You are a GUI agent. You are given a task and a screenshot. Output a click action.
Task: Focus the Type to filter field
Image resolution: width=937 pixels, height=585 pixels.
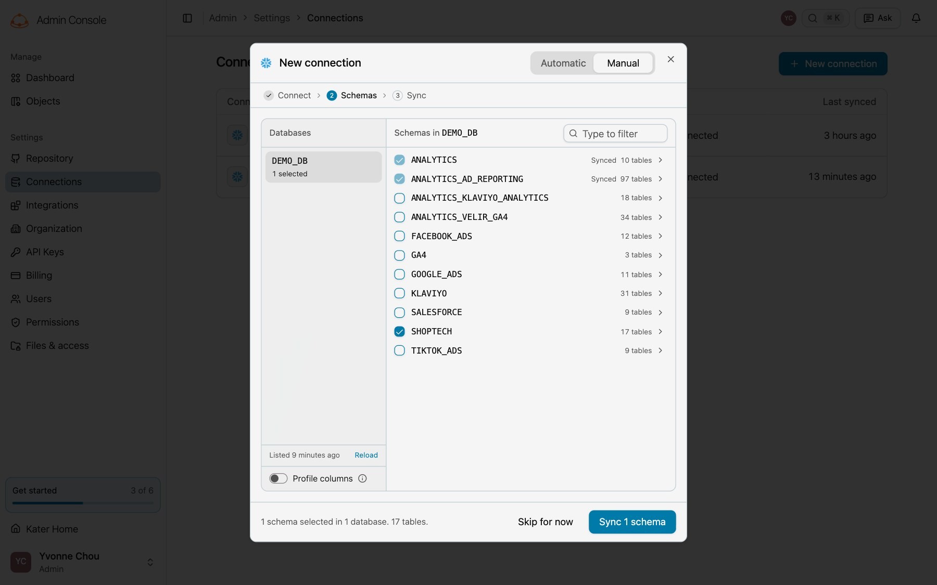(x=615, y=134)
